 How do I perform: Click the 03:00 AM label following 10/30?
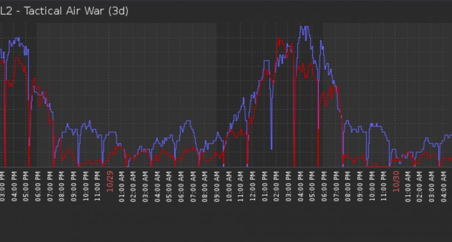coord(432,187)
